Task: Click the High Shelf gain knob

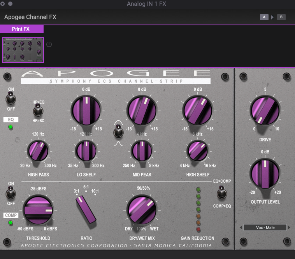Action: (198, 111)
